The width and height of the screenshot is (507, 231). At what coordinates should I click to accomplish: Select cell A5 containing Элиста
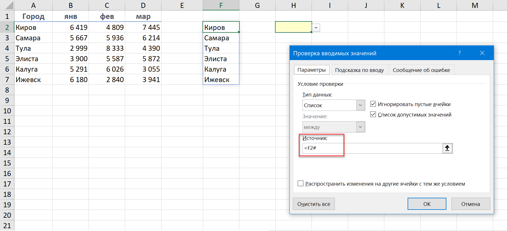(33, 59)
